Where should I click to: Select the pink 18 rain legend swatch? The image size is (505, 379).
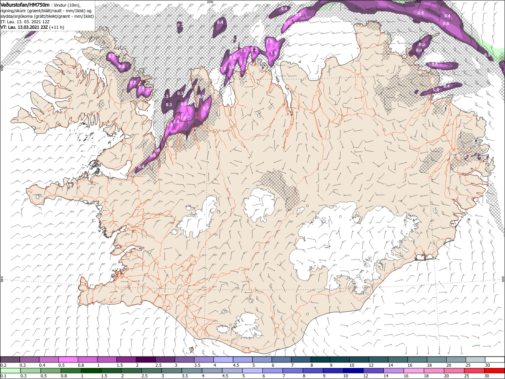click(x=434, y=370)
